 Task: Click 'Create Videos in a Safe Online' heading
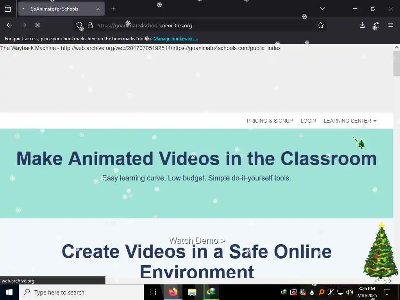pyautogui.click(x=196, y=252)
